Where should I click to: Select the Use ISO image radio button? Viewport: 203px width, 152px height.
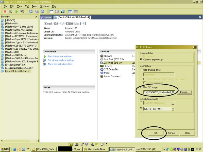pos(141,87)
